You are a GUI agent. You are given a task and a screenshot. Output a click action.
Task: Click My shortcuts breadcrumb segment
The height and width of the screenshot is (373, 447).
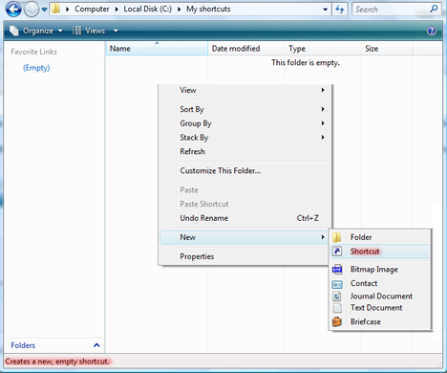[x=208, y=9]
